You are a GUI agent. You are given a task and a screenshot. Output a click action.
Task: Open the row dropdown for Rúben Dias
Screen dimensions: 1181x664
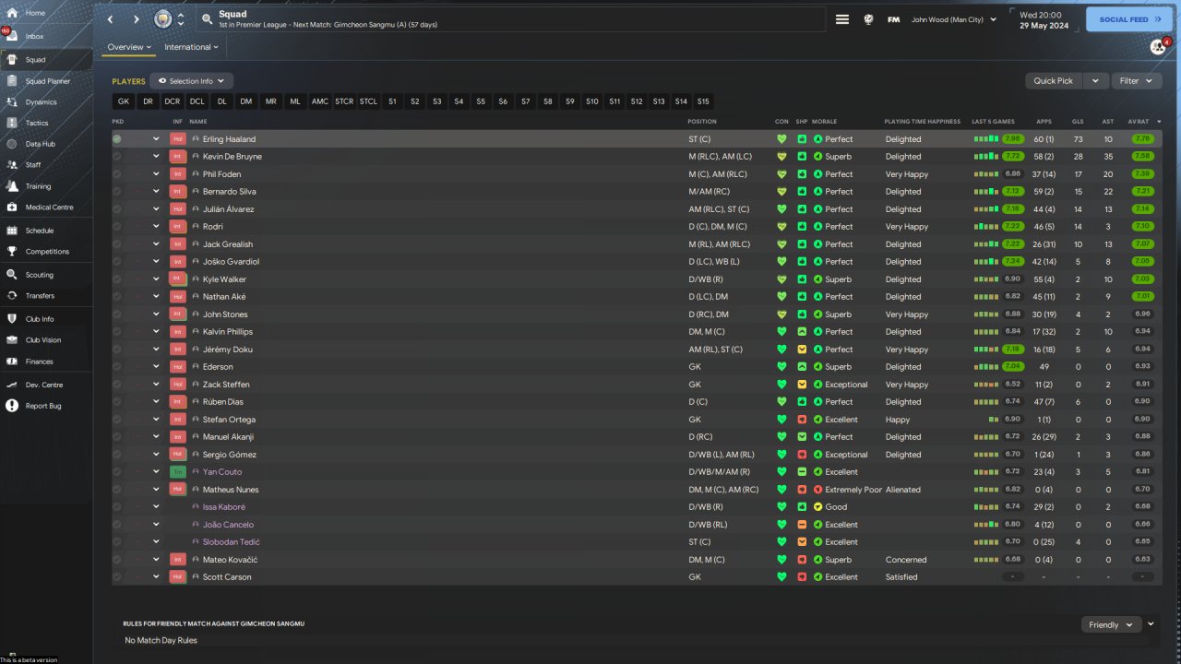[x=156, y=402]
